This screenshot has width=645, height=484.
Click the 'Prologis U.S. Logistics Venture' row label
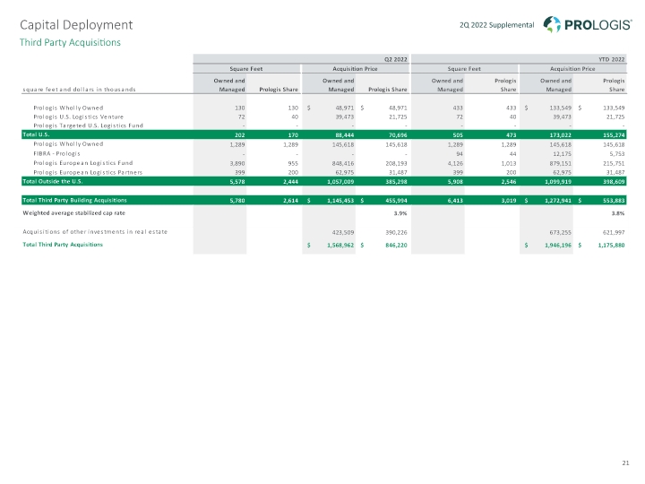click(78, 117)
